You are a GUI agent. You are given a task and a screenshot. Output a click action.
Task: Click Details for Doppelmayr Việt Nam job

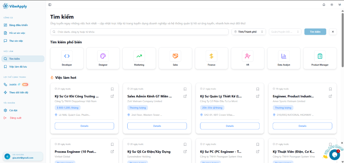click(x=84, y=126)
